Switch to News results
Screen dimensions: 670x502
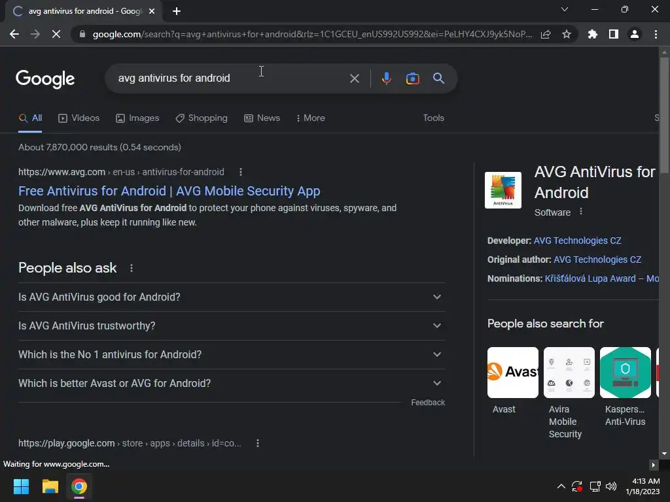point(262,118)
